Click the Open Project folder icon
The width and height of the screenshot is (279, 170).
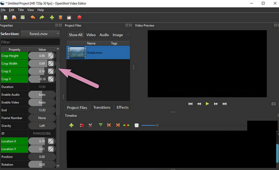point(14,17)
